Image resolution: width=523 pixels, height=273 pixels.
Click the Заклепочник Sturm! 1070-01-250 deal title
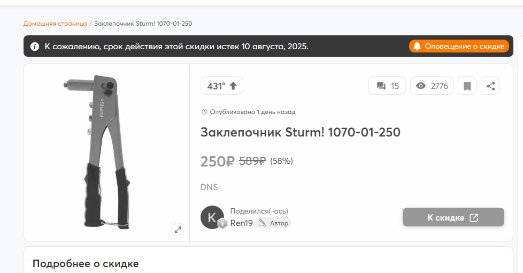click(x=300, y=132)
